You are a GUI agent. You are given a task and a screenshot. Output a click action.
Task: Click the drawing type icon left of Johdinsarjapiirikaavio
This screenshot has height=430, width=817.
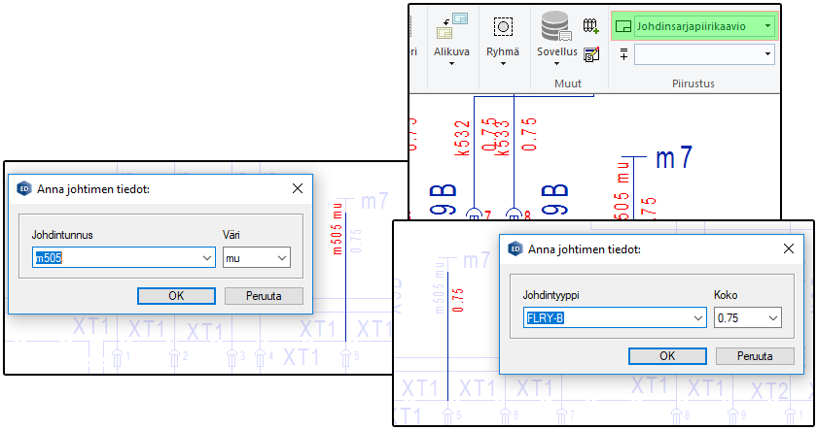624,26
